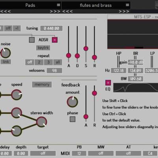Screen dimensions: 158x158
Task: Click the depth value field 0.00
Action: point(21,153)
